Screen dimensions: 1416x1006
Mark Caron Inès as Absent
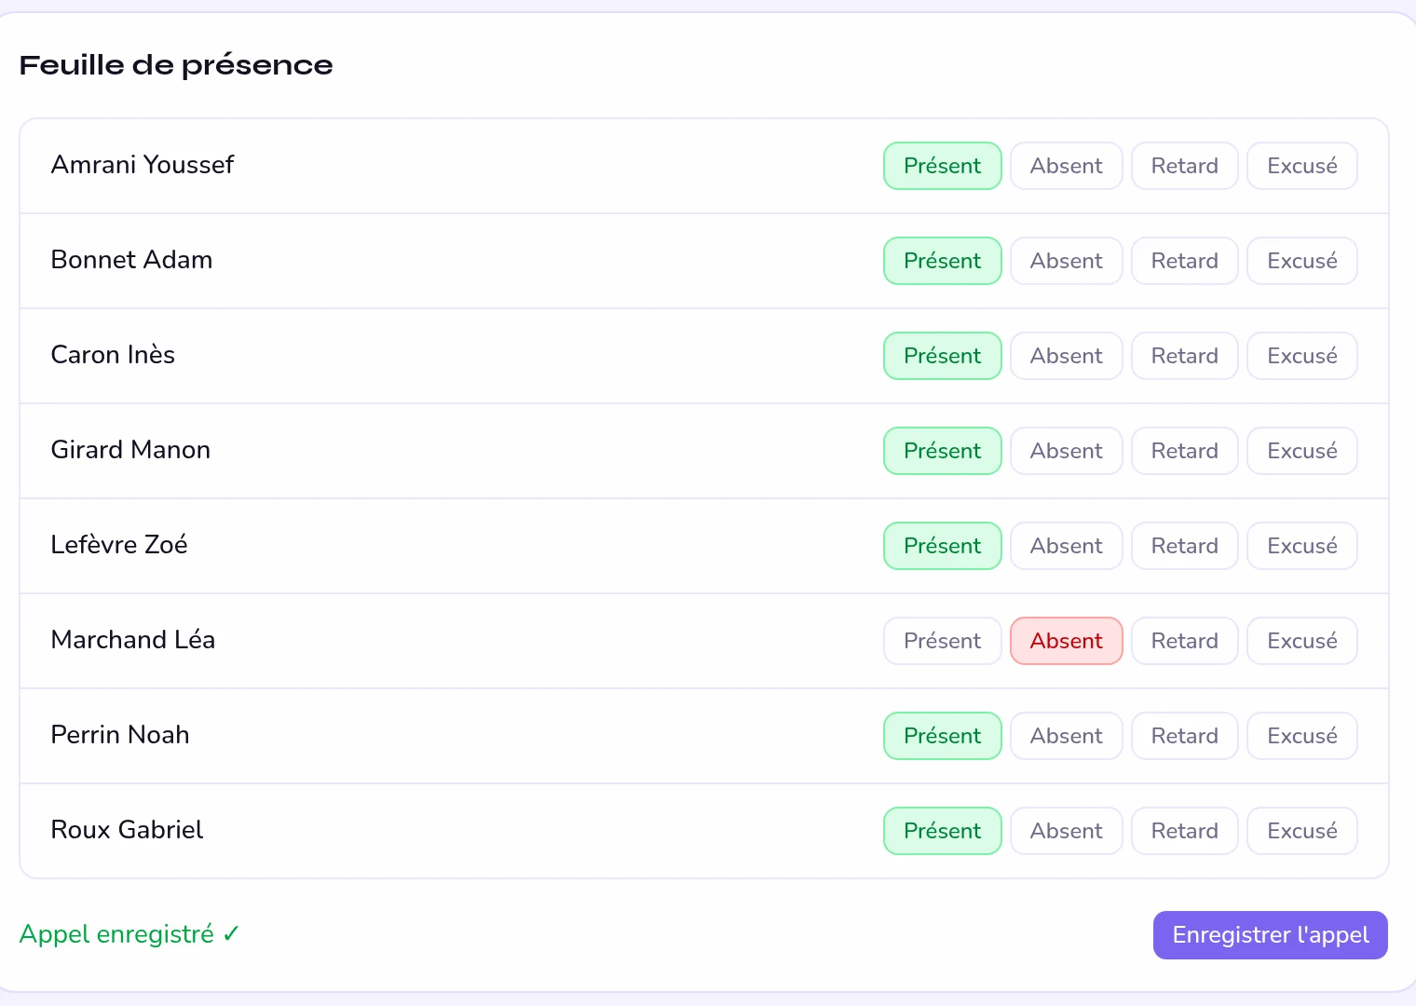[1066, 356]
